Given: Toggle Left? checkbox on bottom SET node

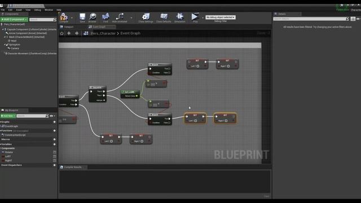Looking at the screenshot, I should (112, 141).
